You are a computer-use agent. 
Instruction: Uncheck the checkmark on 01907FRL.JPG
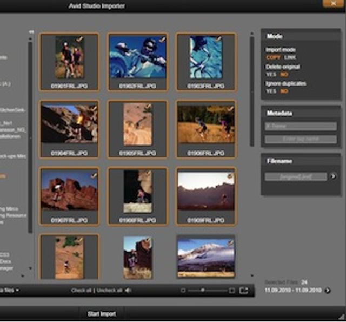[x=94, y=175]
